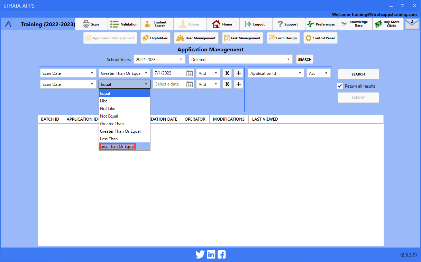
Task: Open the Application Id sort field dropdown
Action: [276, 73]
